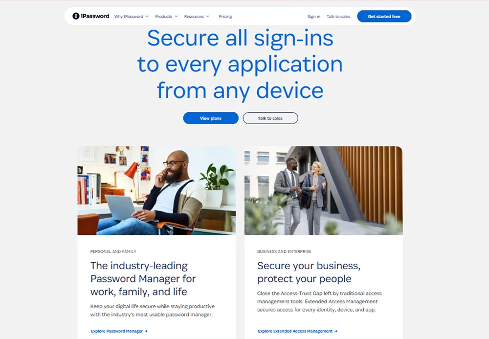The image size is (489, 339).
Task: Click the 1Password wordmark in navbar
Action: (x=95, y=16)
